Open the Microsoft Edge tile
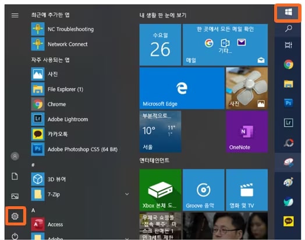Image resolution: width=305 pixels, height=240 pixels. (x=182, y=88)
